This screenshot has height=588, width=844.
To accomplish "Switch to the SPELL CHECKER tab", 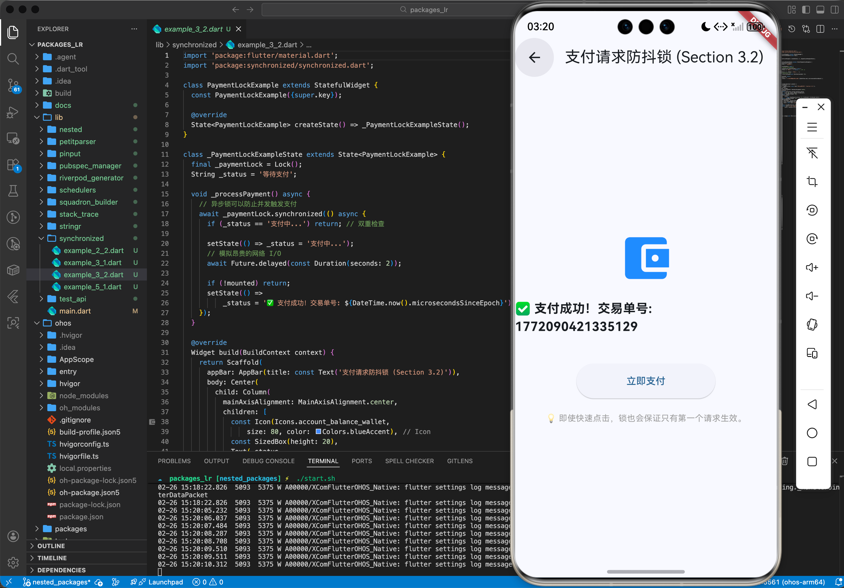I will pyautogui.click(x=410, y=461).
